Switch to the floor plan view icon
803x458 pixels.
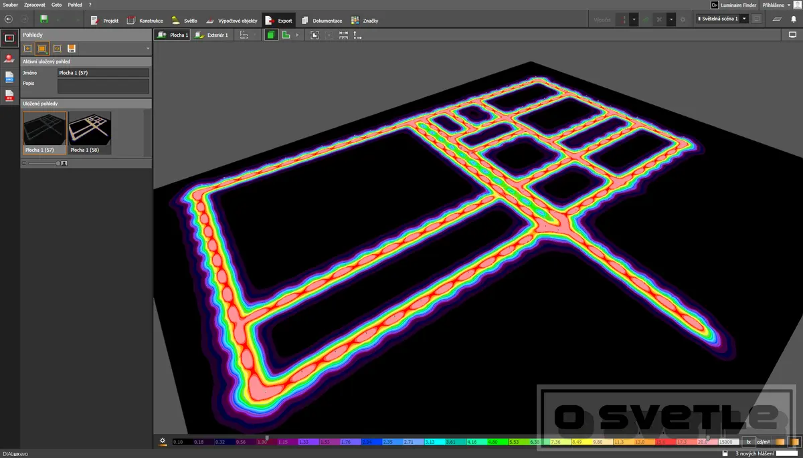click(x=286, y=35)
